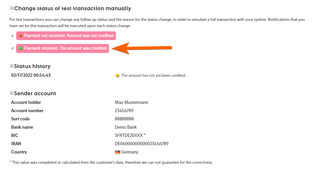Select the IBAN value DE06000000000023456789

coord(142,144)
